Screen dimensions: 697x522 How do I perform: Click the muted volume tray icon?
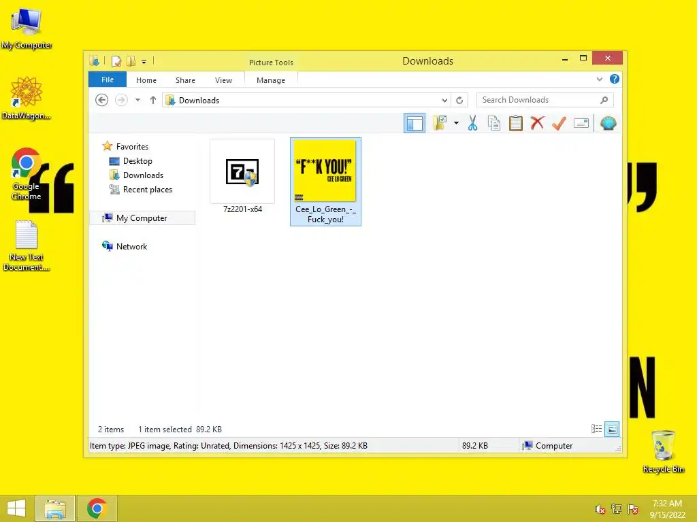pyautogui.click(x=600, y=509)
